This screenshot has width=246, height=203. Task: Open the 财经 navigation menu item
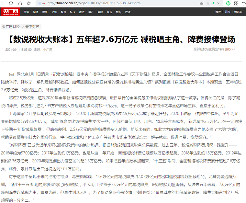click(36, 12)
